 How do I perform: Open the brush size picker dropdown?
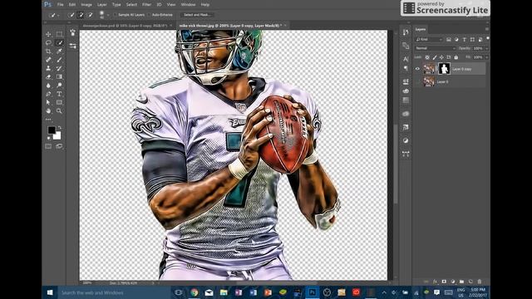point(108,15)
